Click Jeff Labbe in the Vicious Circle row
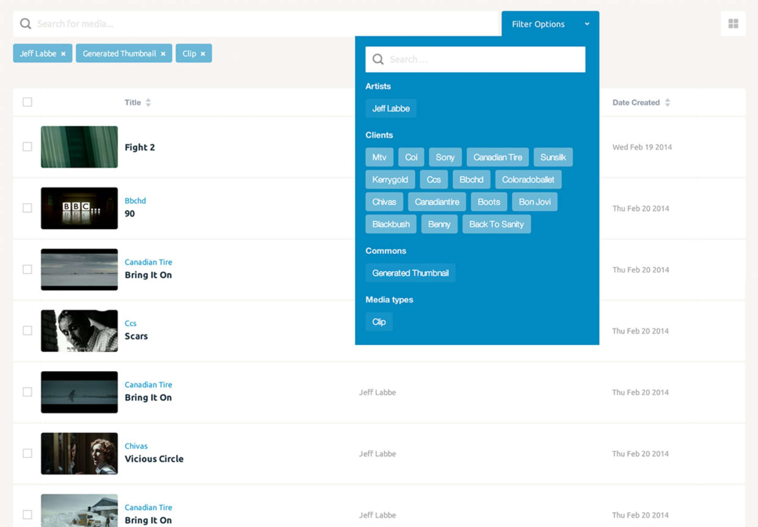The height and width of the screenshot is (527, 758). coord(377,454)
